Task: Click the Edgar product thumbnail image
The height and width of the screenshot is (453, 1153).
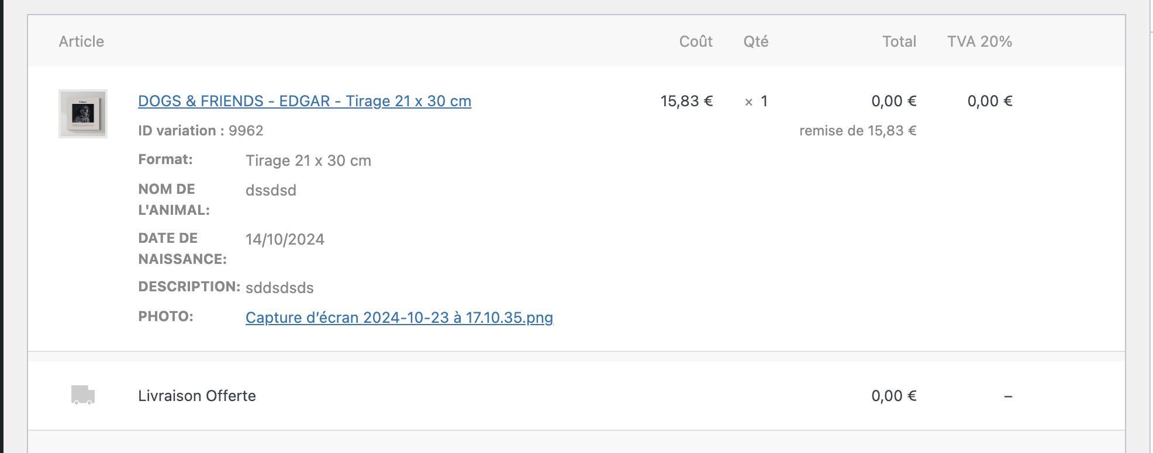Action: (83, 114)
